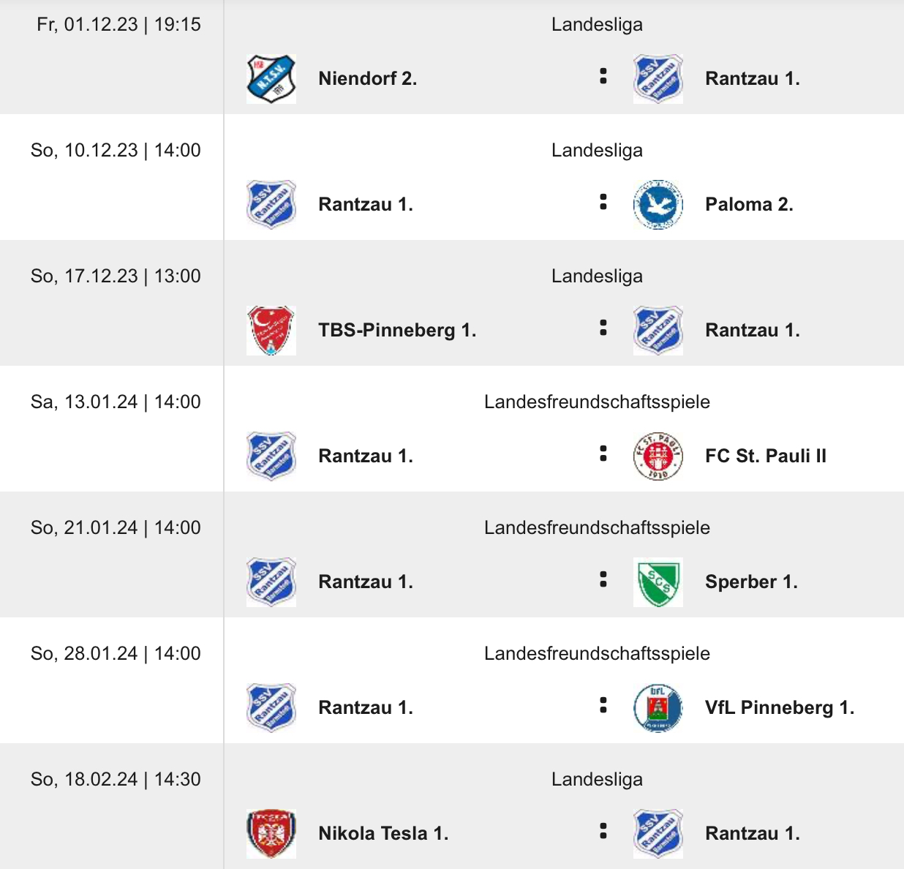The image size is (904, 869).
Task: Open the Sperber 1. team link
Action: 751,582
